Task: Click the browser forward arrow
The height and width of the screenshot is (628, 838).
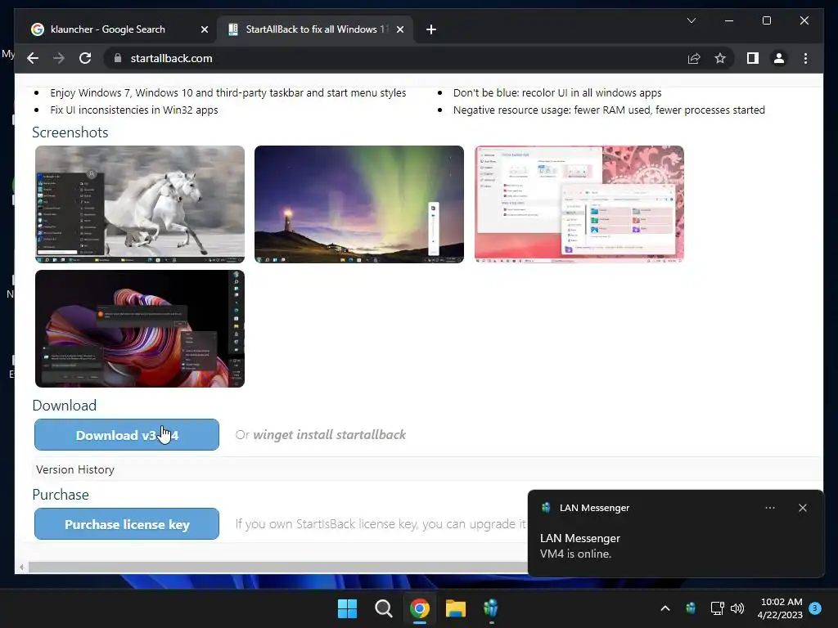Action: (59, 58)
